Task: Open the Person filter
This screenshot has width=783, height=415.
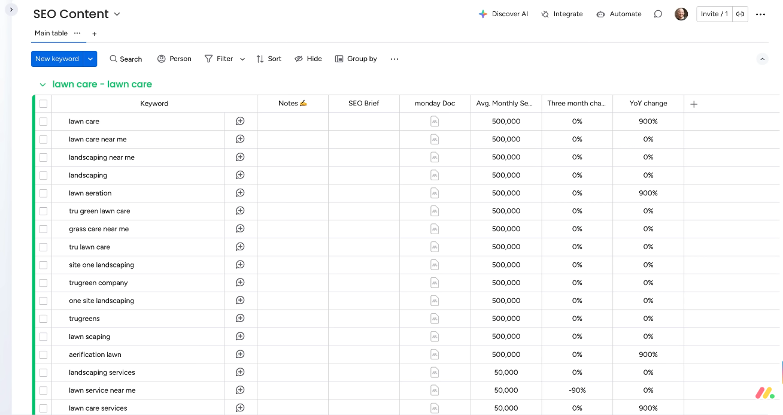Action: pyautogui.click(x=174, y=59)
